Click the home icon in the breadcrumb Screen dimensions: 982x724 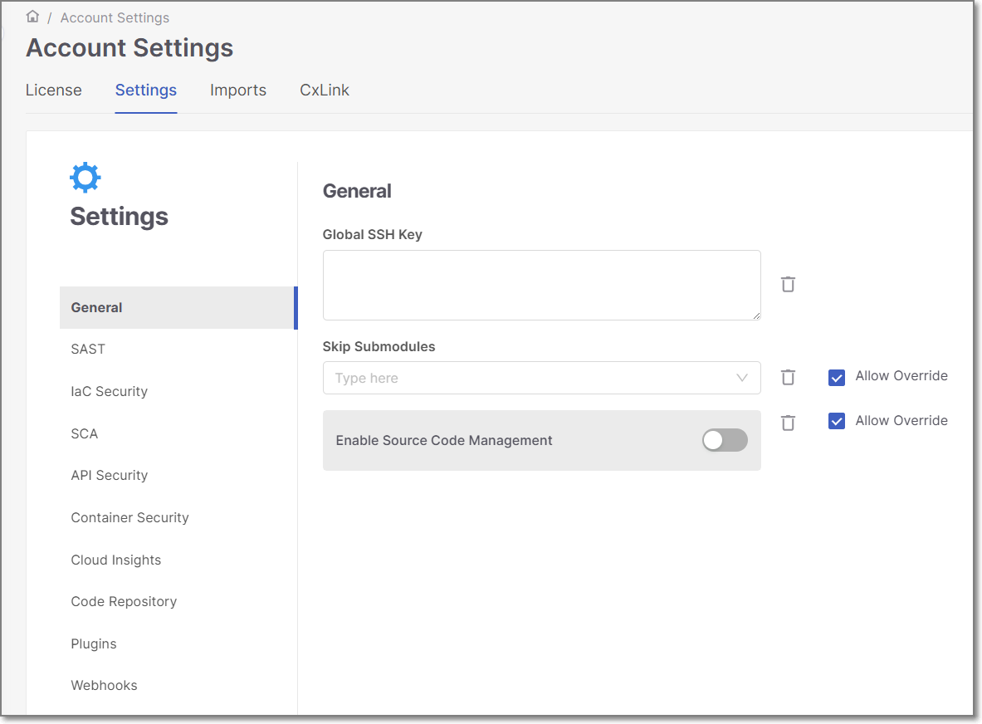32,16
